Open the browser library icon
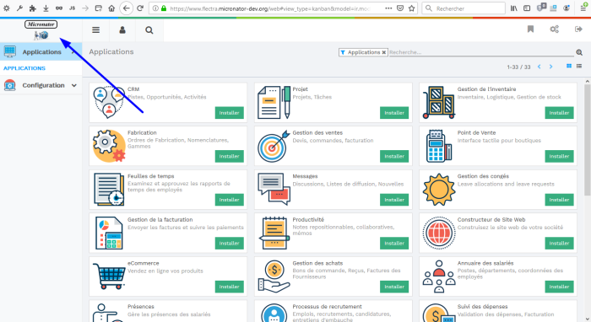Screen dimensions: 591x322 (x=513, y=8)
